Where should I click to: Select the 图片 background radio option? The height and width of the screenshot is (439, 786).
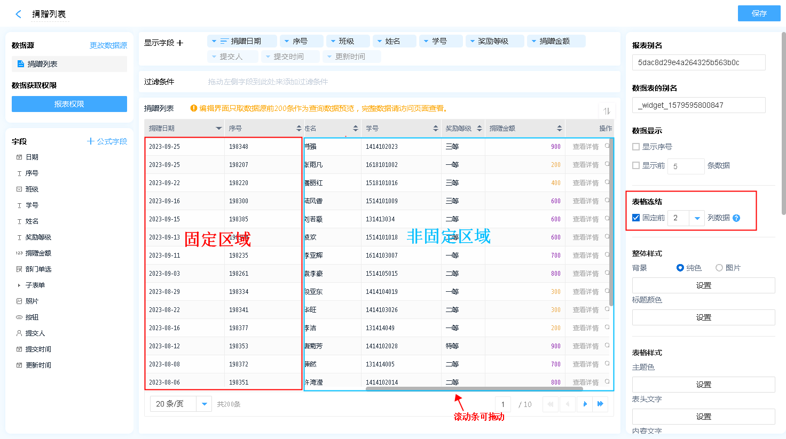click(719, 268)
